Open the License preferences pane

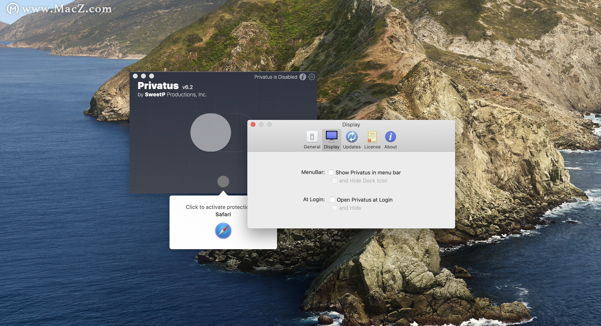coord(372,140)
